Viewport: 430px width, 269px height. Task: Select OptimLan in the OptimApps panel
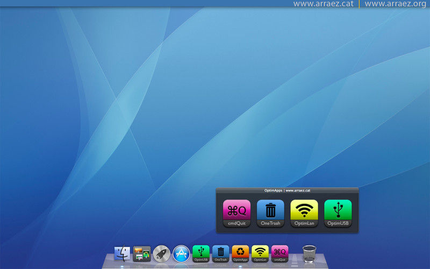[304, 213]
